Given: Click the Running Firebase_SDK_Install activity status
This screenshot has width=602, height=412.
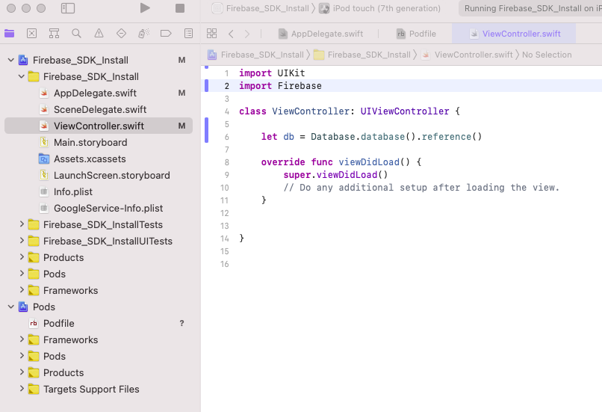Looking at the screenshot, I should tap(530, 8).
